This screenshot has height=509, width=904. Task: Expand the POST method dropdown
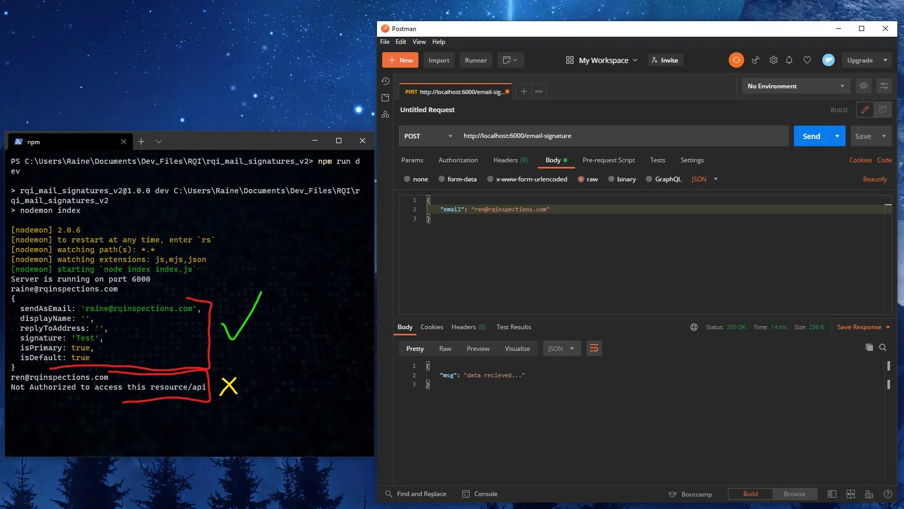(428, 136)
